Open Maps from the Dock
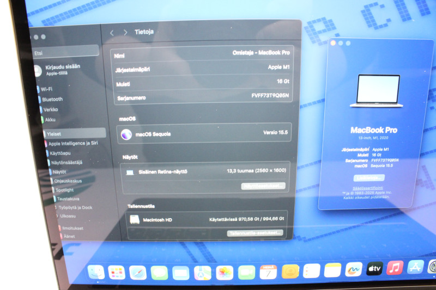 click(203, 273)
